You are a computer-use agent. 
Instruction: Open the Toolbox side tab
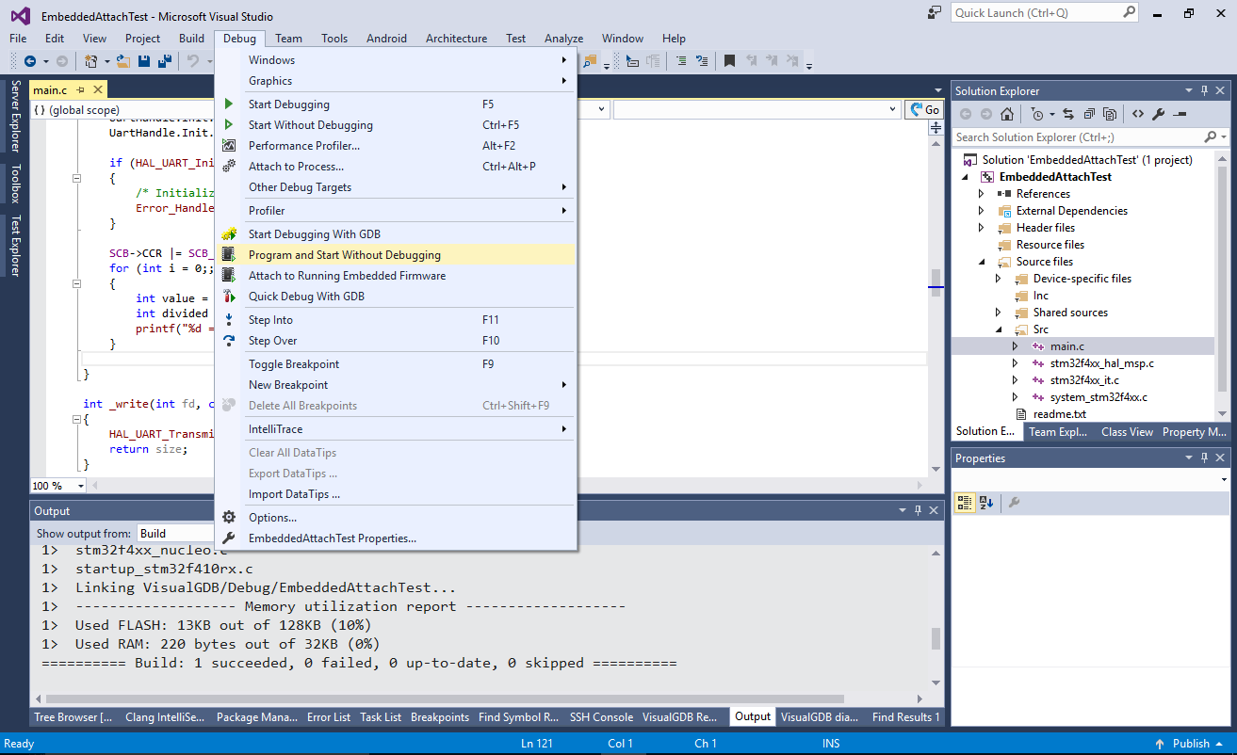(x=15, y=185)
